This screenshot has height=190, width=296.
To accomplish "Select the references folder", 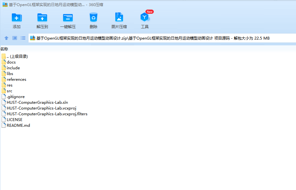I will pyautogui.click(x=14, y=80).
